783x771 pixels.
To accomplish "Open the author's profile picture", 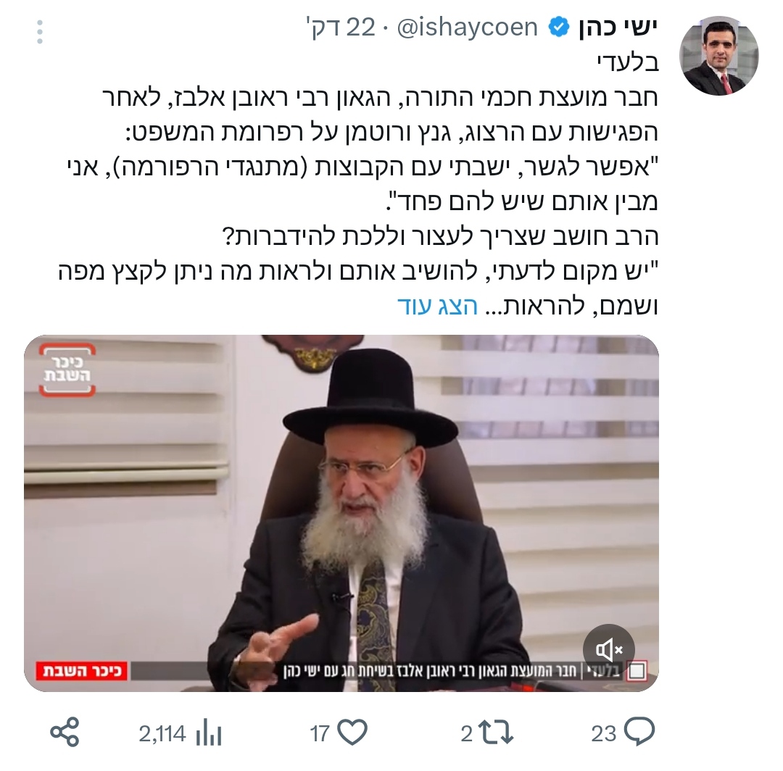I will 718,55.
